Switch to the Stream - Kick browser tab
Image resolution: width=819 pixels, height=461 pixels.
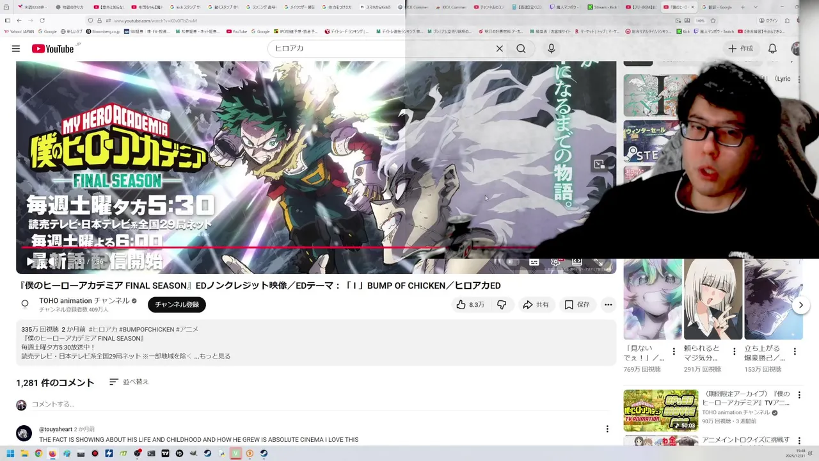(603, 7)
